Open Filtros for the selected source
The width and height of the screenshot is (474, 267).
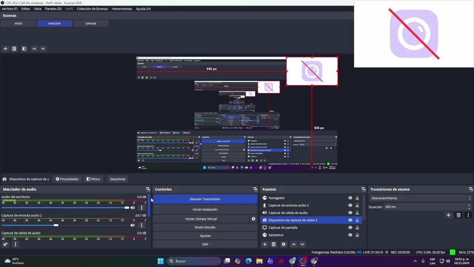pos(93,179)
